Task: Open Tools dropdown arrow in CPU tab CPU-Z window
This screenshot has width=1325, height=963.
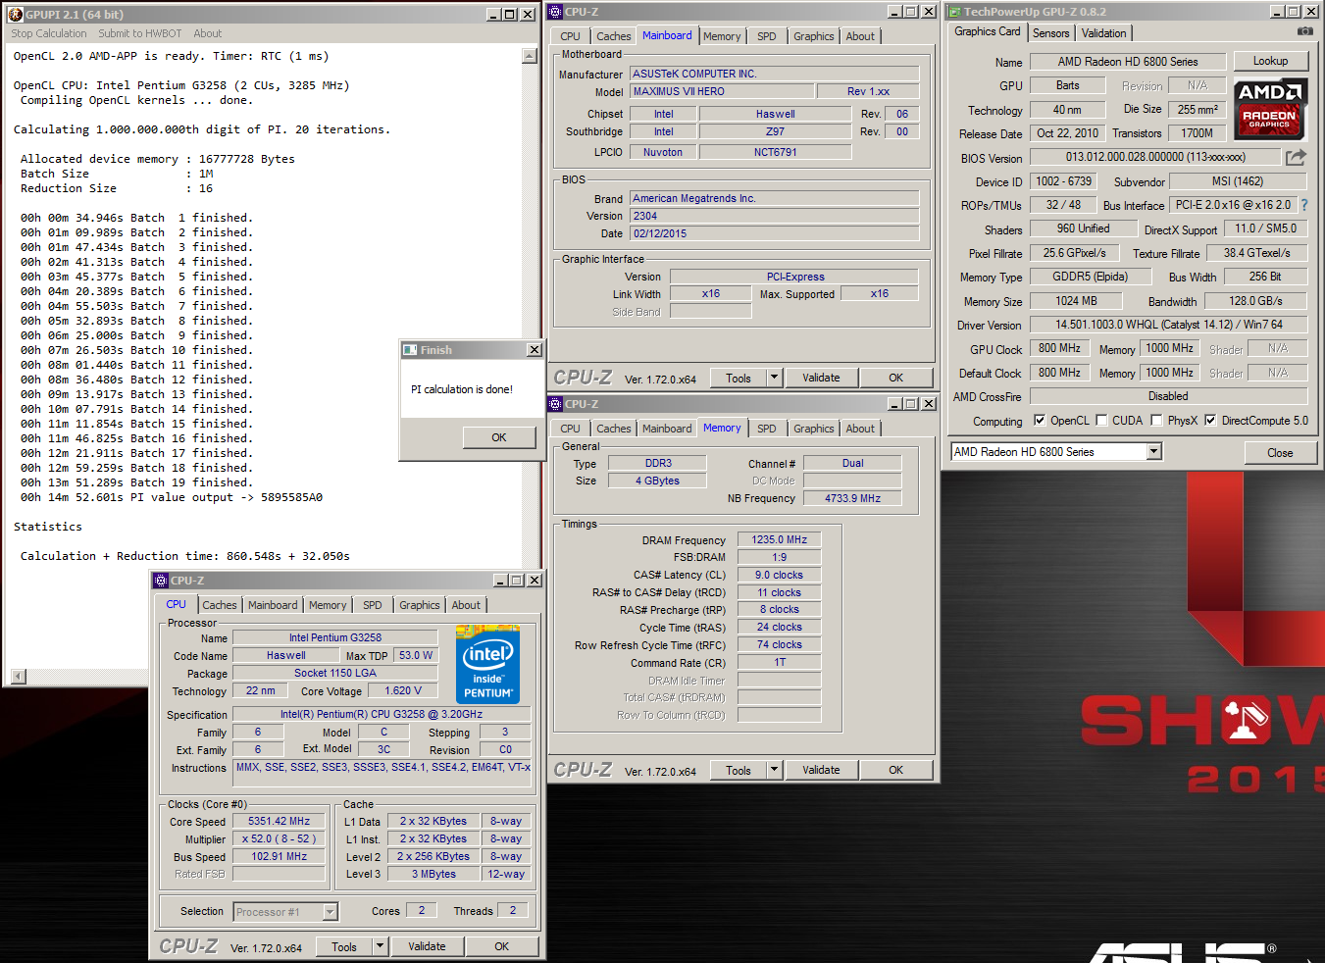Action: pos(380,946)
